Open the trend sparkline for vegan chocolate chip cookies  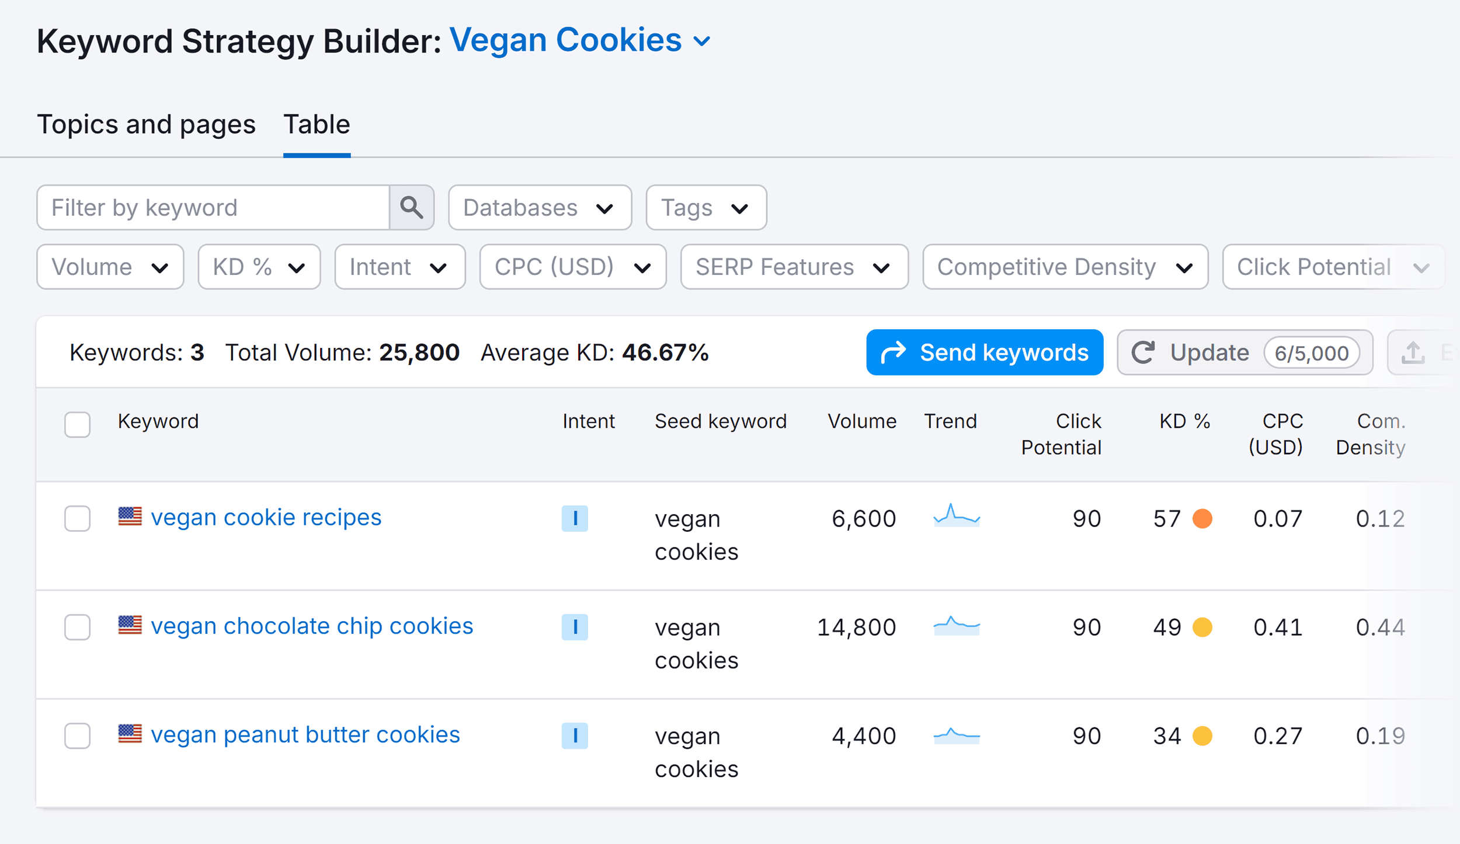click(x=957, y=627)
